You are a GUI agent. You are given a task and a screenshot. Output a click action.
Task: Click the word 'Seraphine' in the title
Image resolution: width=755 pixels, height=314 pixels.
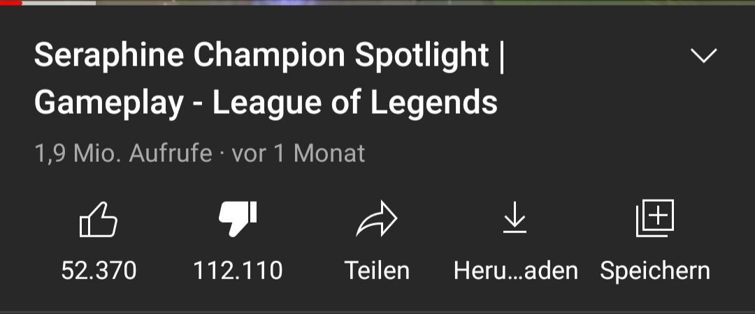pyautogui.click(x=109, y=56)
